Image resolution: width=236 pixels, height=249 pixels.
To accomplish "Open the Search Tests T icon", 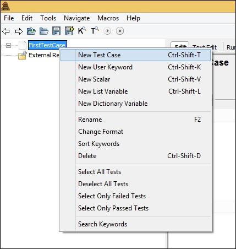I will pos(95,31).
